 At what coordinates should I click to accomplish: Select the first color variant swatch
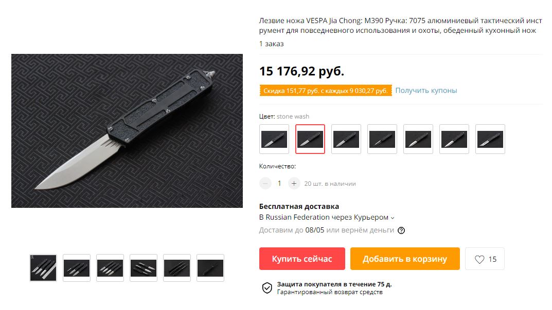pos(274,139)
